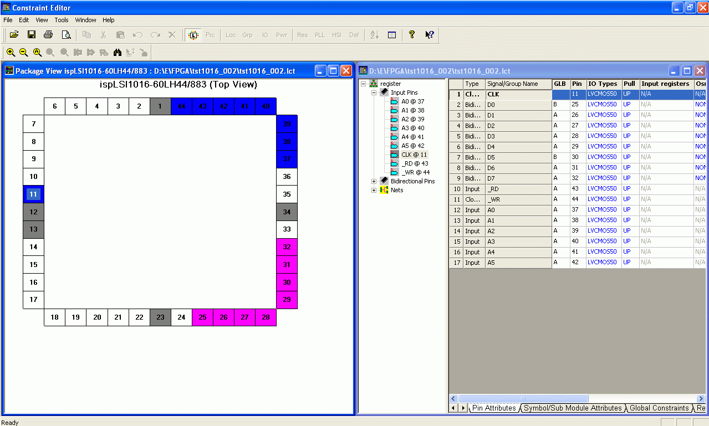
Task: Select CLK @ 11 in the tree
Action: coord(414,155)
